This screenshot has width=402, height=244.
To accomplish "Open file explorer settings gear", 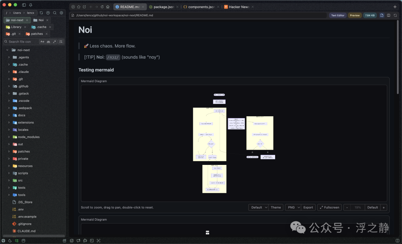I will pyautogui.click(x=61, y=13).
